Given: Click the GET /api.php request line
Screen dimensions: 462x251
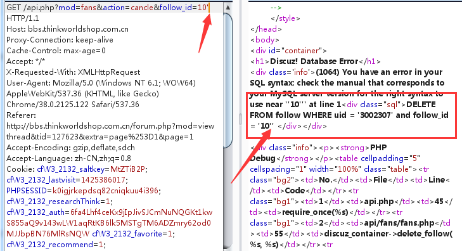Looking at the screenshot, I should (108, 8).
